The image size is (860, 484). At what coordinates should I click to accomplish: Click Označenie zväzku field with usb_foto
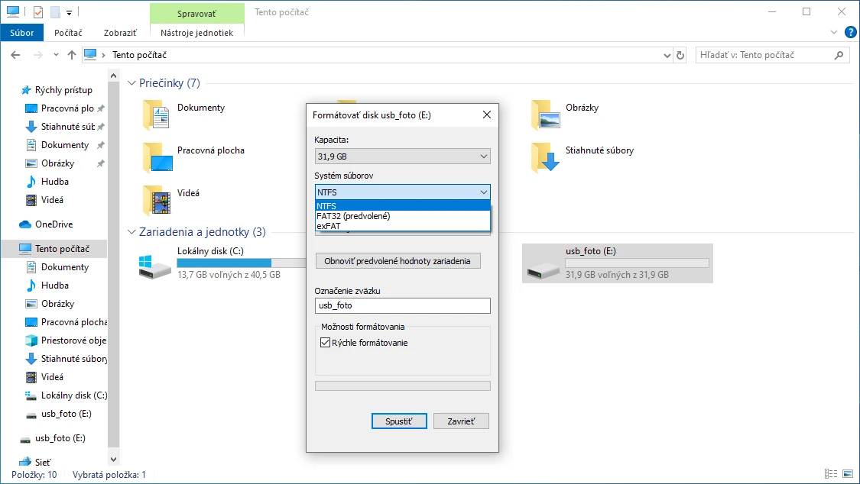point(403,305)
